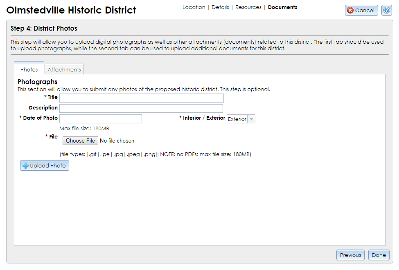Go to the Resources step
Viewport: 399px width, 270px height.
coord(248,7)
